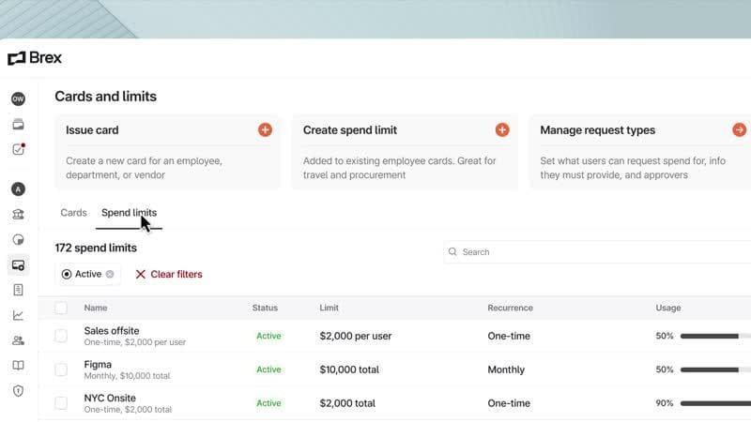Image resolution: width=751 pixels, height=422 pixels.
Task: Click the Brex logo
Action: [x=35, y=58]
